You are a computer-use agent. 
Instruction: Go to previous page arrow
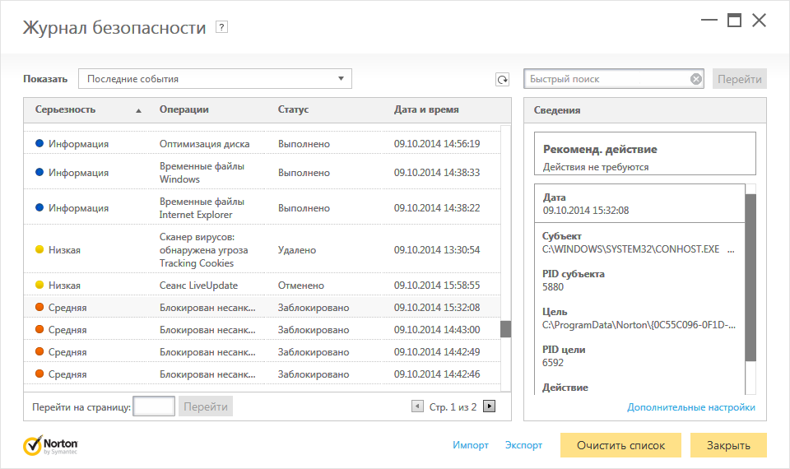coord(416,406)
